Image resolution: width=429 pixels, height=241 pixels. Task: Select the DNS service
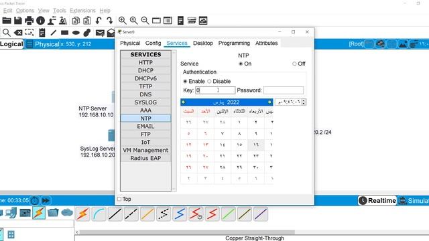[x=145, y=94]
